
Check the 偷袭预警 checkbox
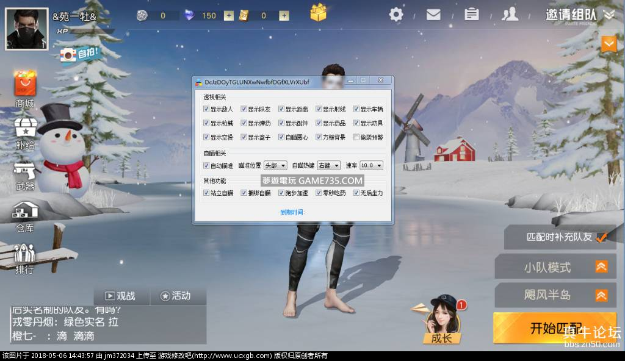pos(356,137)
